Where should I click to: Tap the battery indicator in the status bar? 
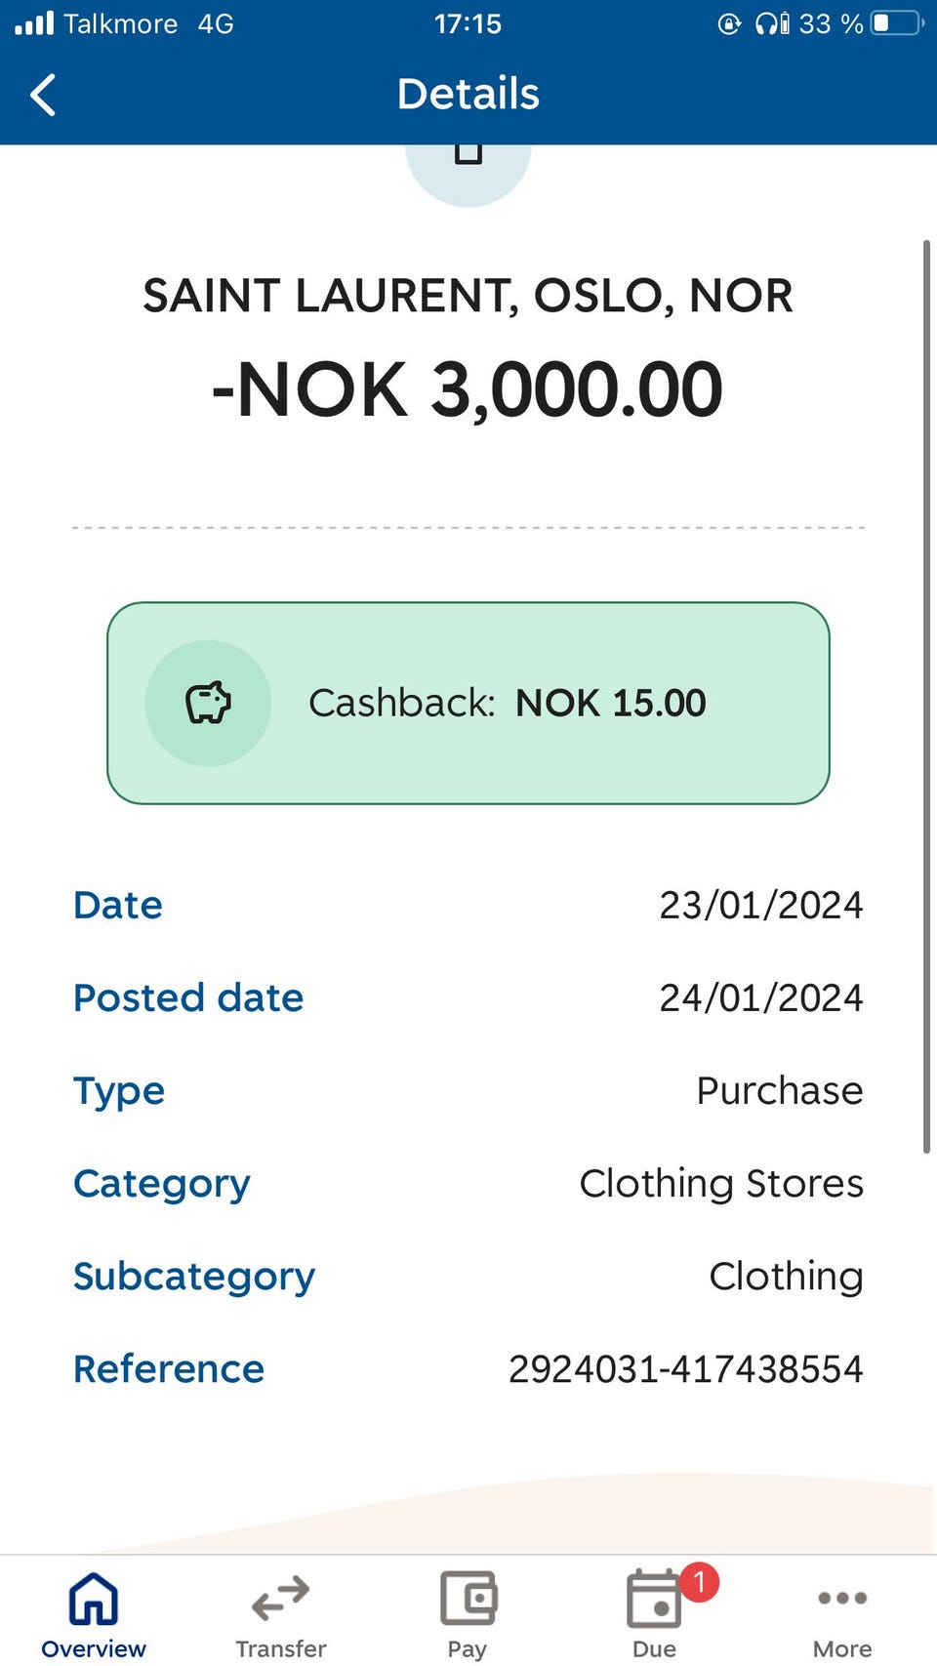pos(896,22)
